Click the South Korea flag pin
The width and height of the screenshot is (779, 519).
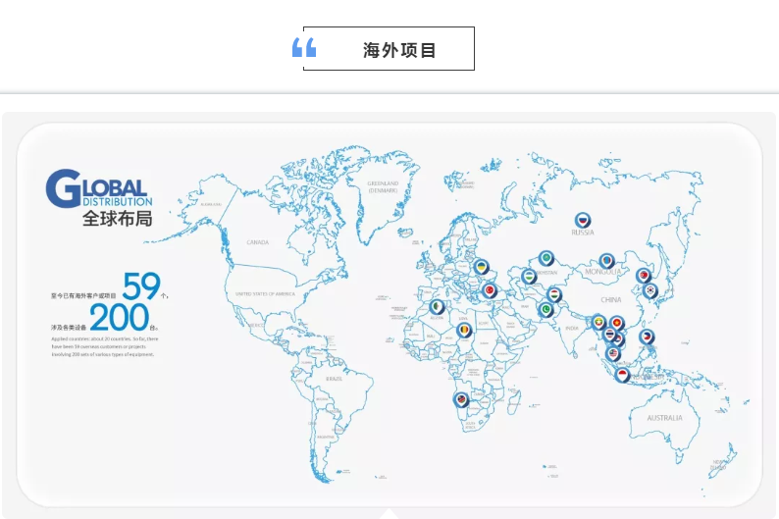[649, 289]
